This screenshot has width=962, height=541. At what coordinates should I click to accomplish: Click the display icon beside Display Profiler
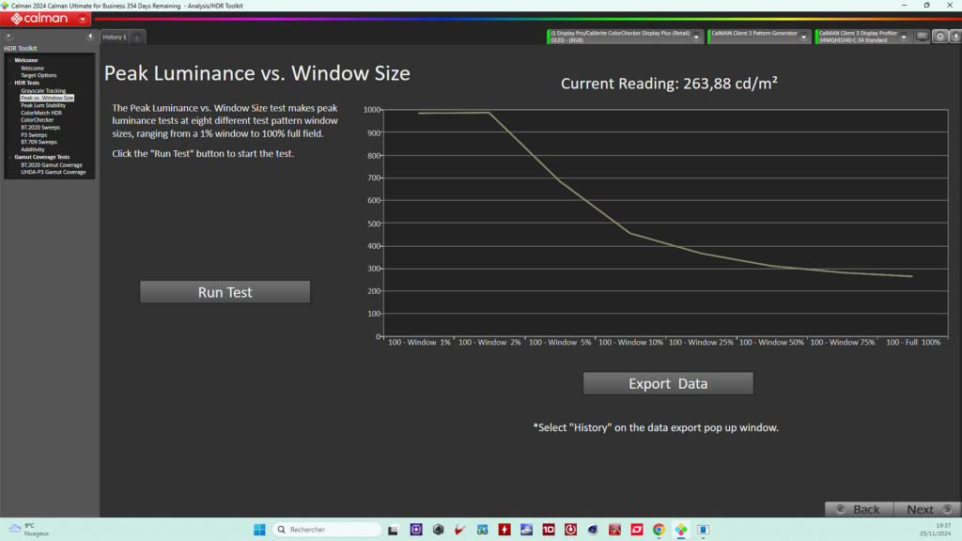pyautogui.click(x=923, y=37)
